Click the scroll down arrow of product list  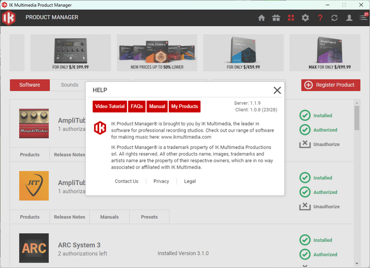tap(357, 263)
